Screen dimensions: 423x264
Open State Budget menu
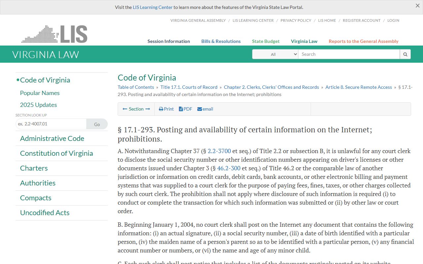266,41
